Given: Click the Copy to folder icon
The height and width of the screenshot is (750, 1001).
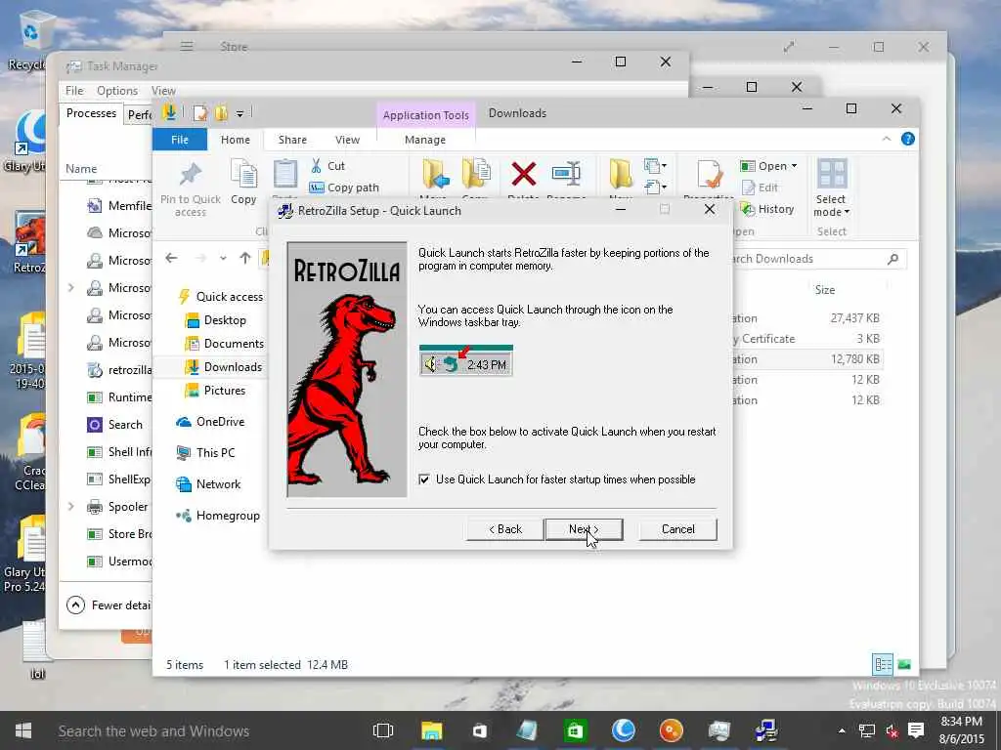Looking at the screenshot, I should pos(476,174).
